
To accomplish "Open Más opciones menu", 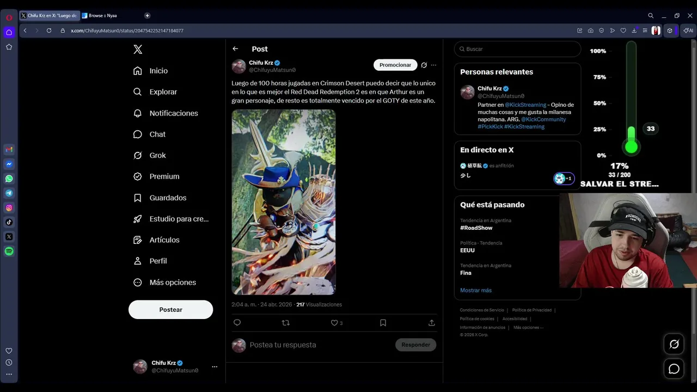I will pos(164,282).
